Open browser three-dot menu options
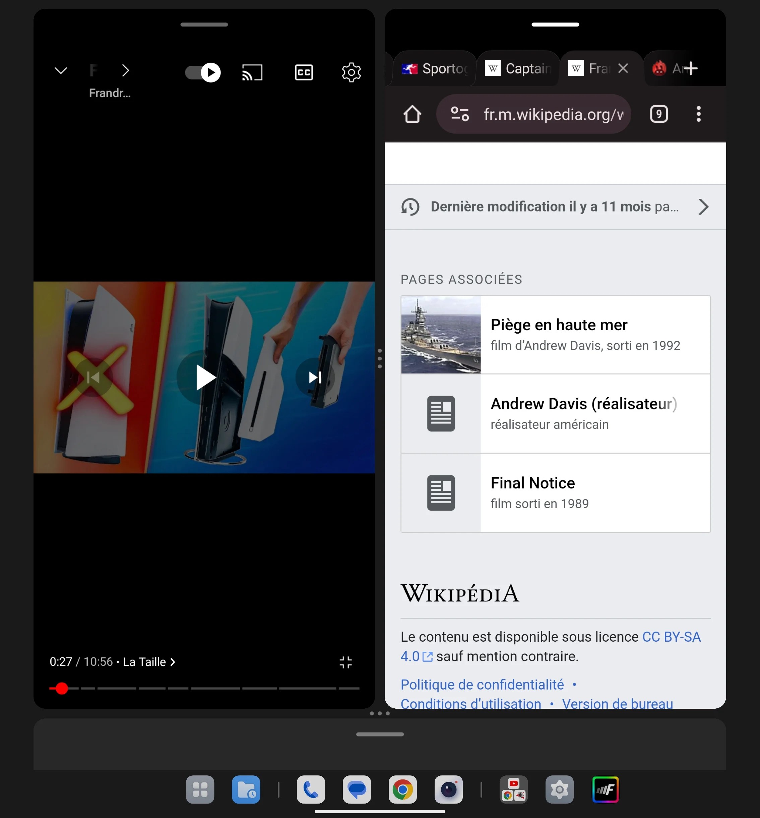The width and height of the screenshot is (760, 818). coord(699,114)
